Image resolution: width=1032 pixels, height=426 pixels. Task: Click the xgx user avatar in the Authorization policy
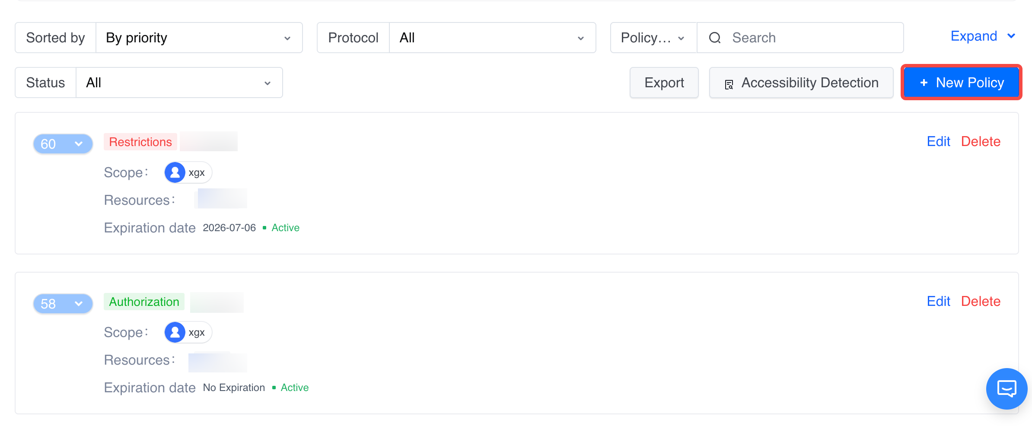(175, 333)
